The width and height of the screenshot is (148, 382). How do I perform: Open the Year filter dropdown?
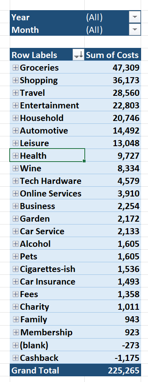coord(135,17)
